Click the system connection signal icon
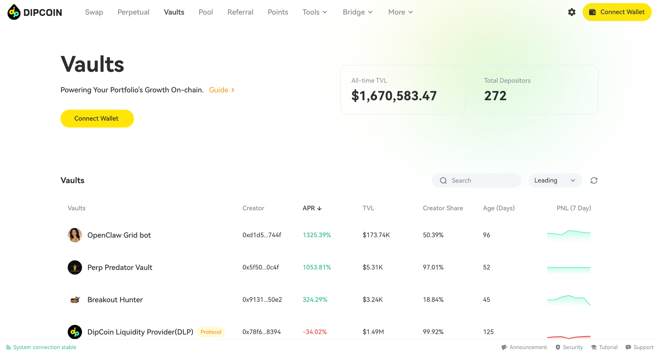Viewport: 659px width, 355px height. 8,347
